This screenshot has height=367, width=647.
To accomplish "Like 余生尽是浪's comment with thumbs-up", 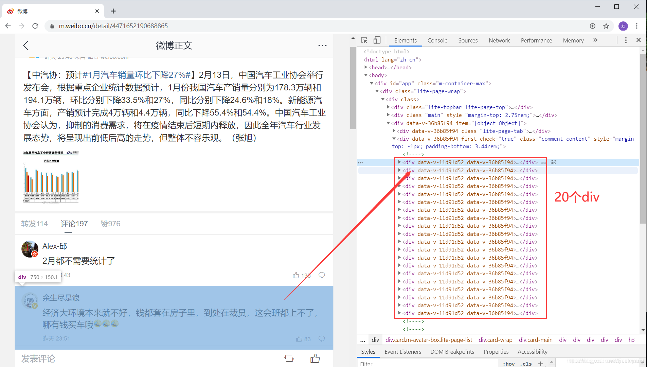I will pyautogui.click(x=299, y=338).
